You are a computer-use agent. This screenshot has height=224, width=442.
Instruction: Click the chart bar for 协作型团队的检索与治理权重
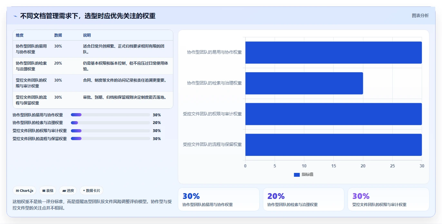(x=304, y=83)
